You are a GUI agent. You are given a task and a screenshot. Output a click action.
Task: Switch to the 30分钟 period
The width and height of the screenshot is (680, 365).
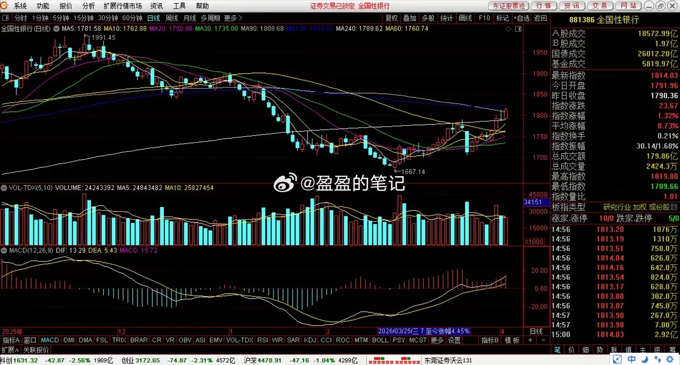coord(108,18)
